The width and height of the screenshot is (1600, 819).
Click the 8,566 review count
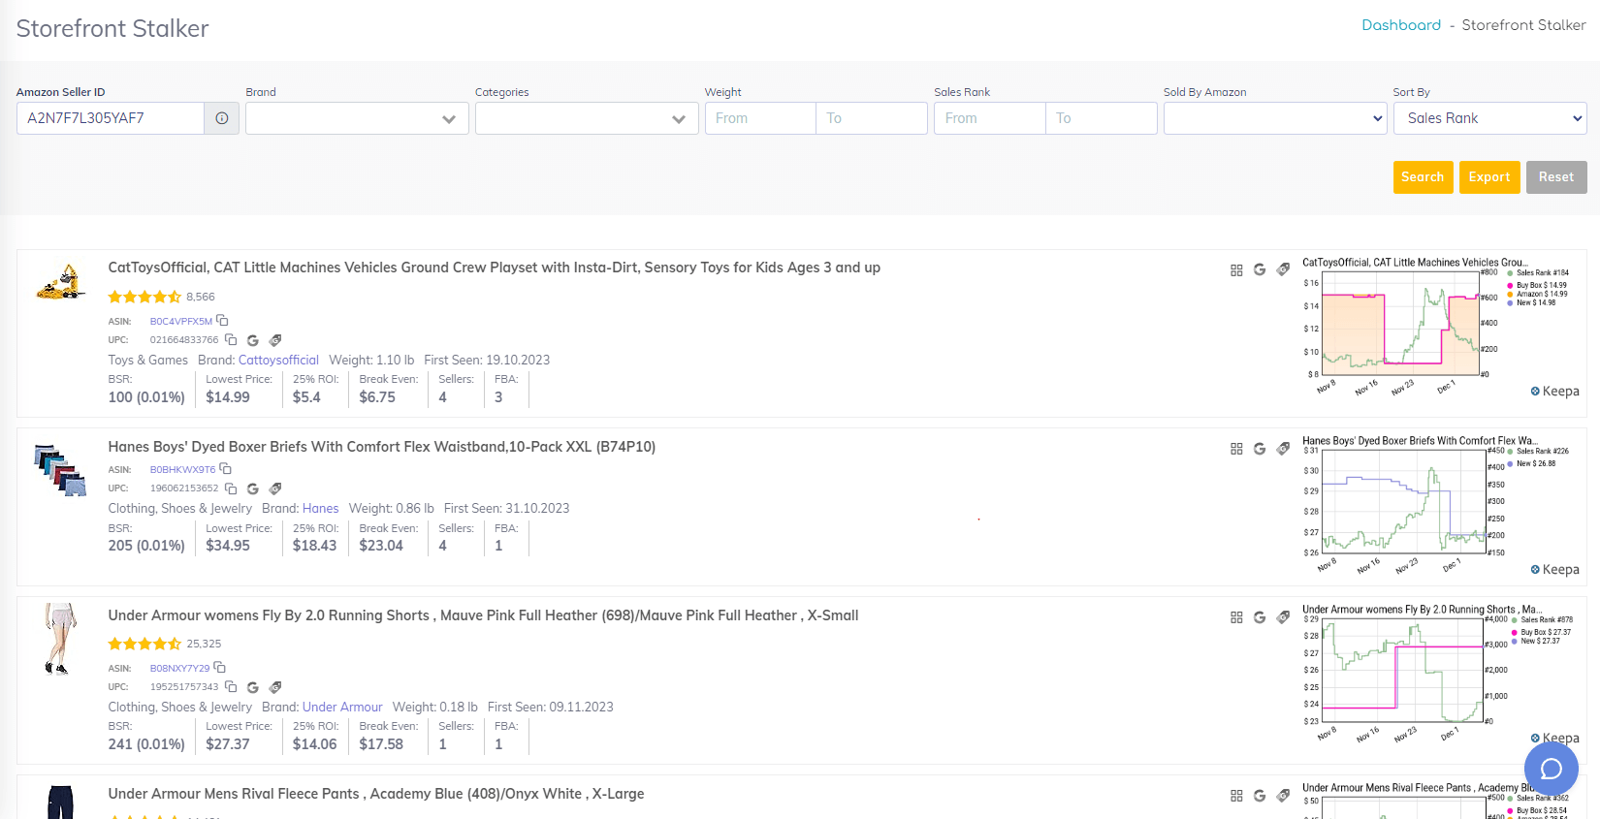[201, 297]
